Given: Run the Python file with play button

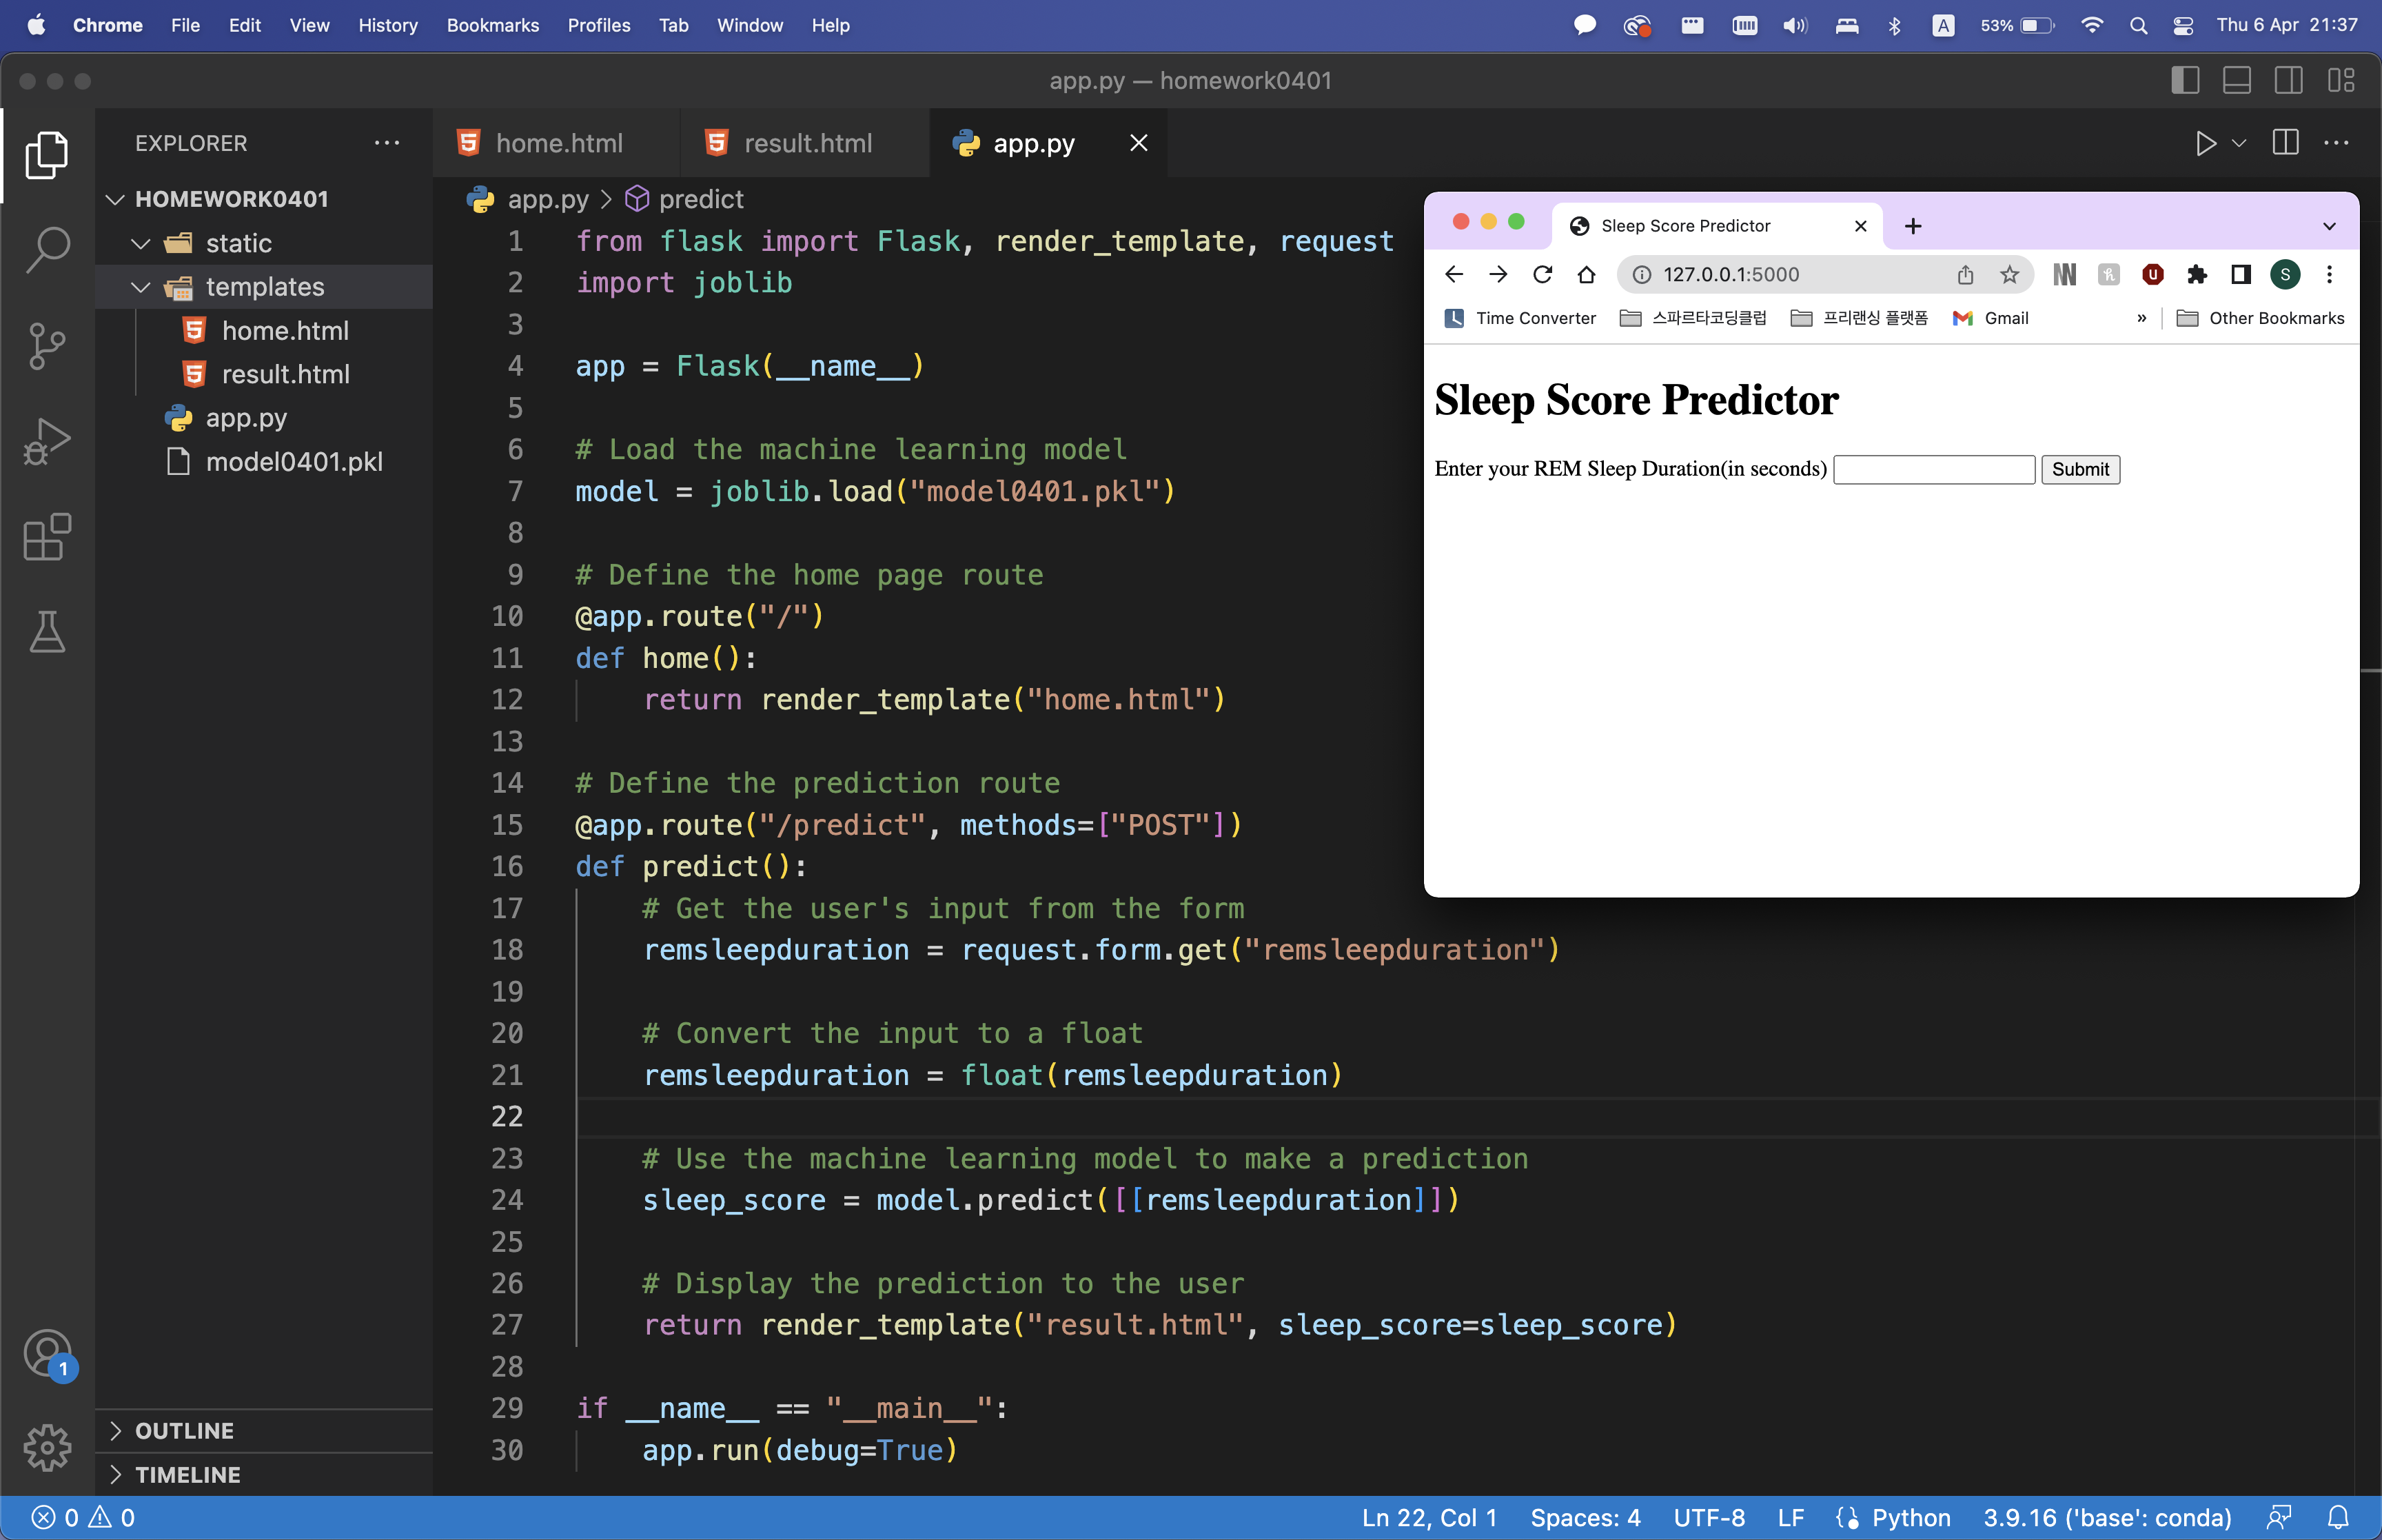Looking at the screenshot, I should [x=2205, y=143].
